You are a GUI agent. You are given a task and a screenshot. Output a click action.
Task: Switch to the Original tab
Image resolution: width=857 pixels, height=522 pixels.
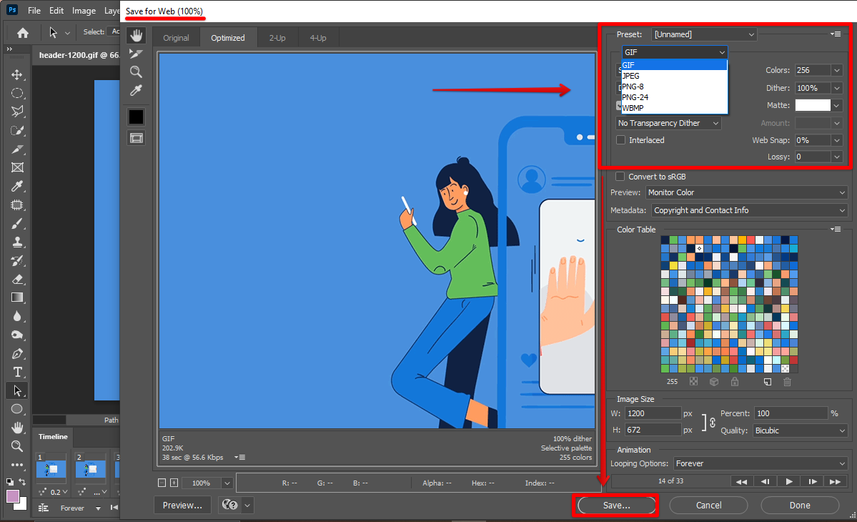click(176, 38)
